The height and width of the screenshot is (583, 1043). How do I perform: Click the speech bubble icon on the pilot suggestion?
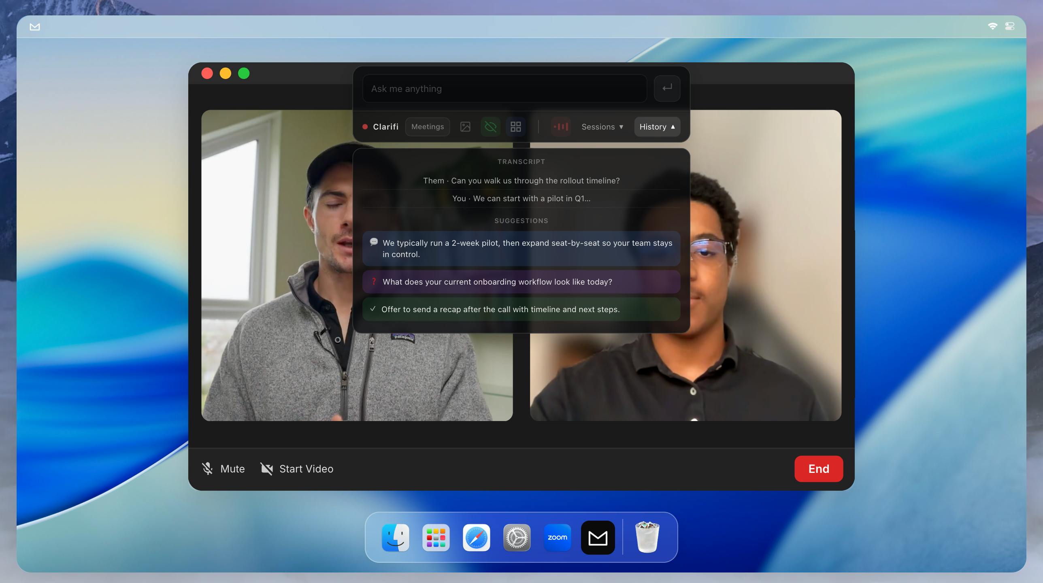(x=374, y=242)
